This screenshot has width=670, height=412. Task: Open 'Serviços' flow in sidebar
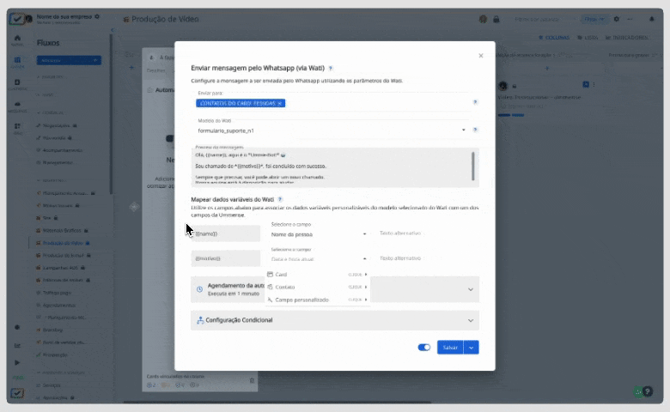[x=52, y=385]
